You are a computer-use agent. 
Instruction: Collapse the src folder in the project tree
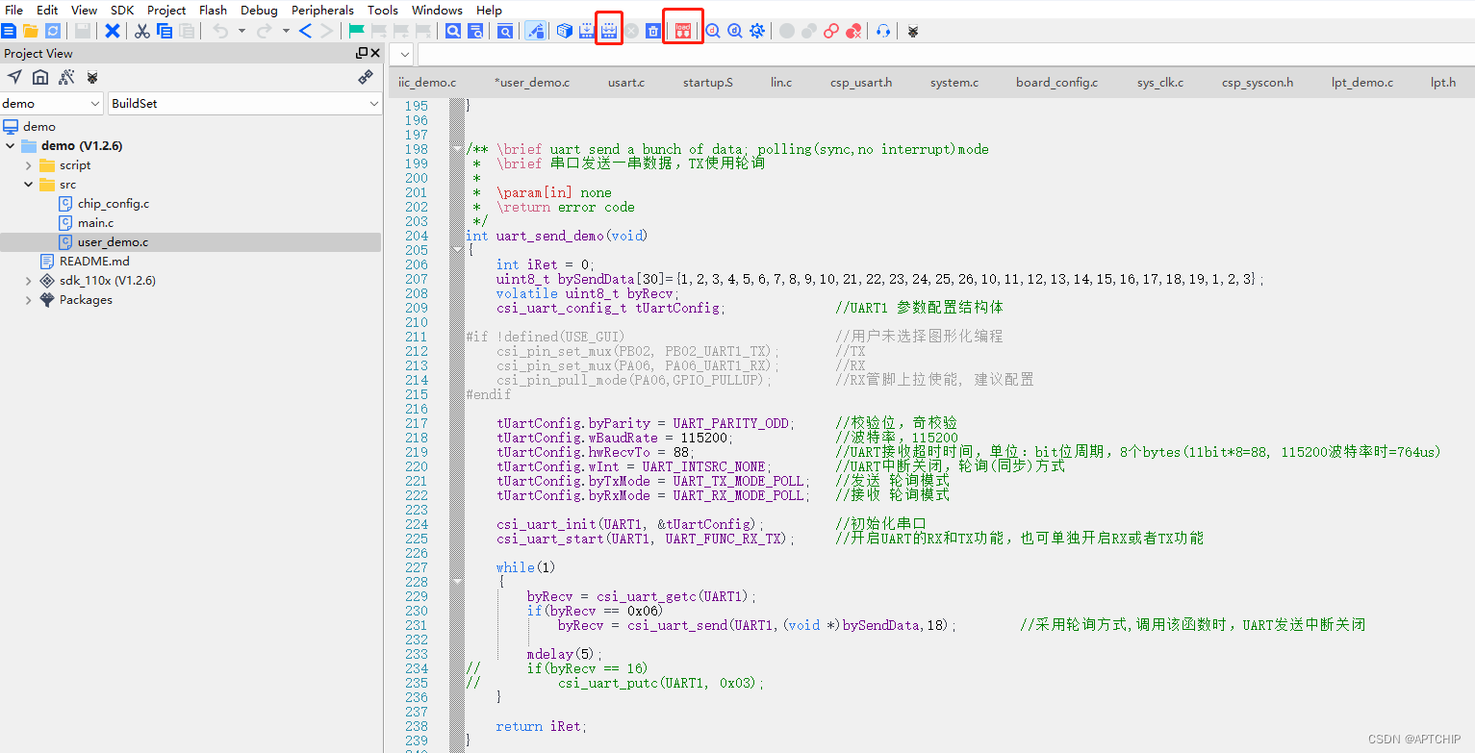coord(28,184)
